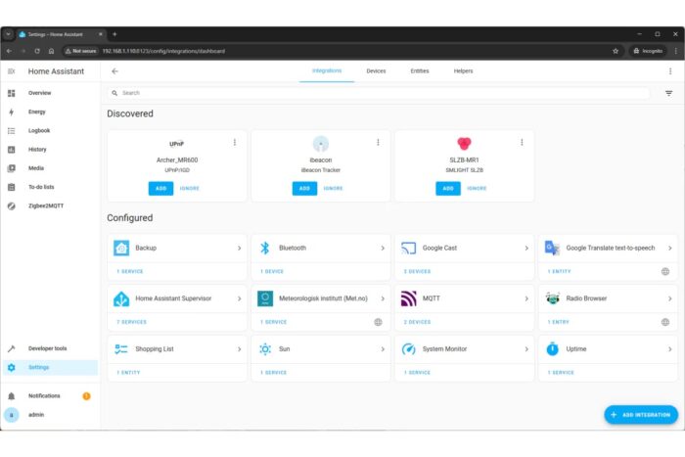685x457 pixels.
Task: Click the back arrow in header
Action: tap(114, 71)
